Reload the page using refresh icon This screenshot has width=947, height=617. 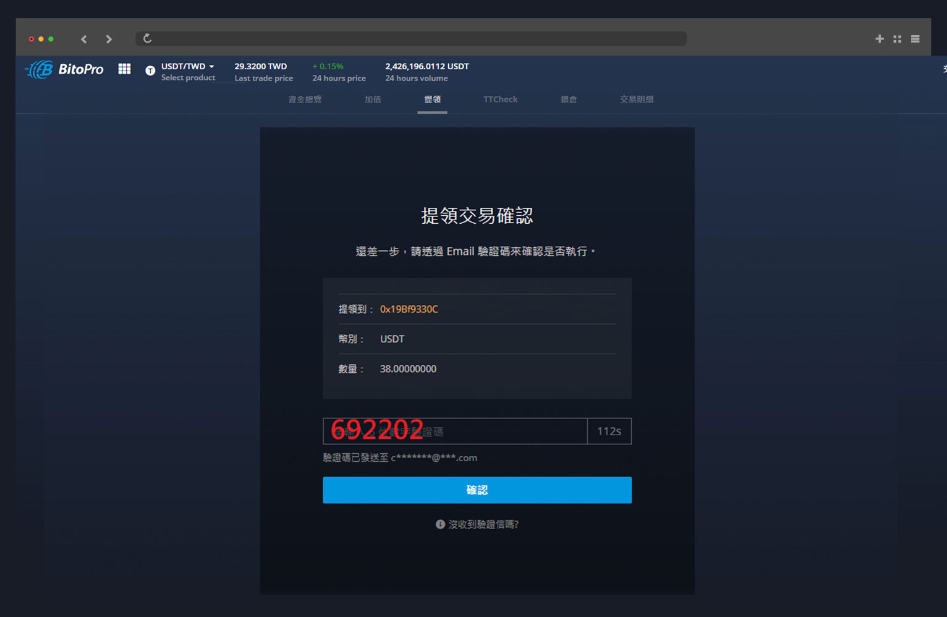(x=147, y=38)
